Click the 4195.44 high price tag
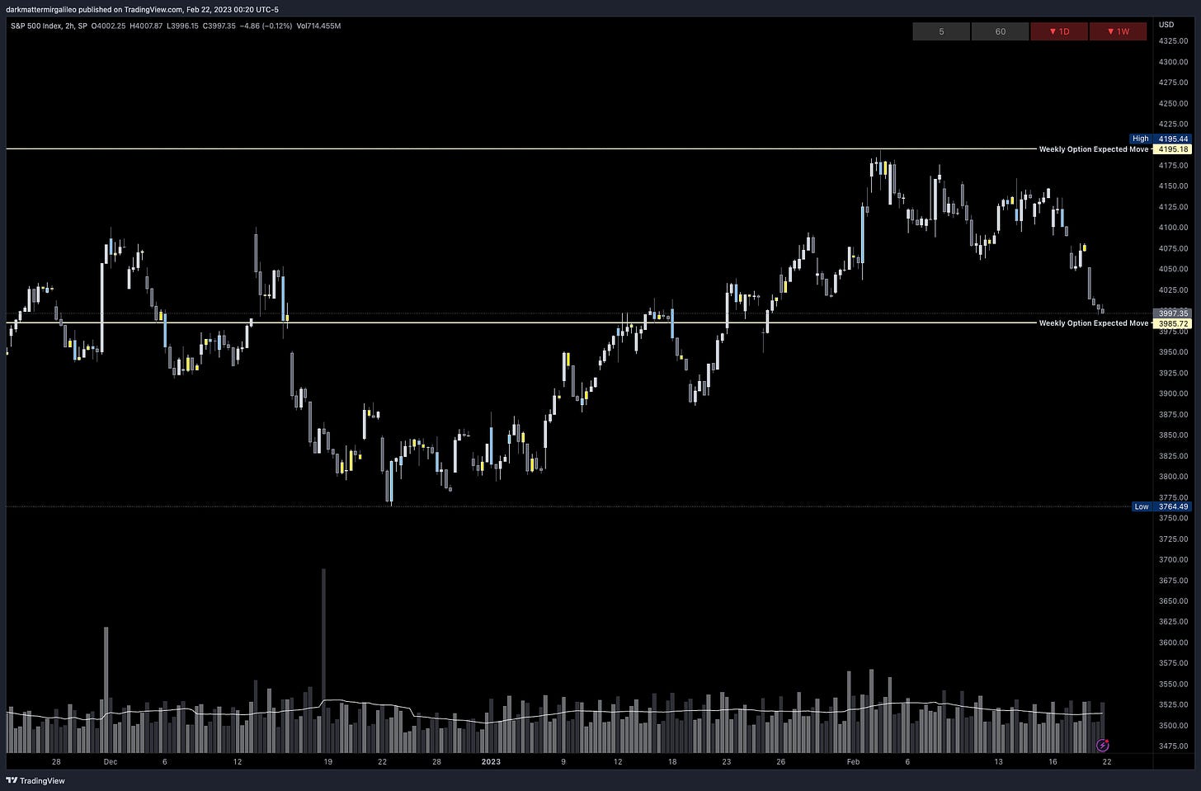The width and height of the screenshot is (1201, 791). tap(1173, 139)
